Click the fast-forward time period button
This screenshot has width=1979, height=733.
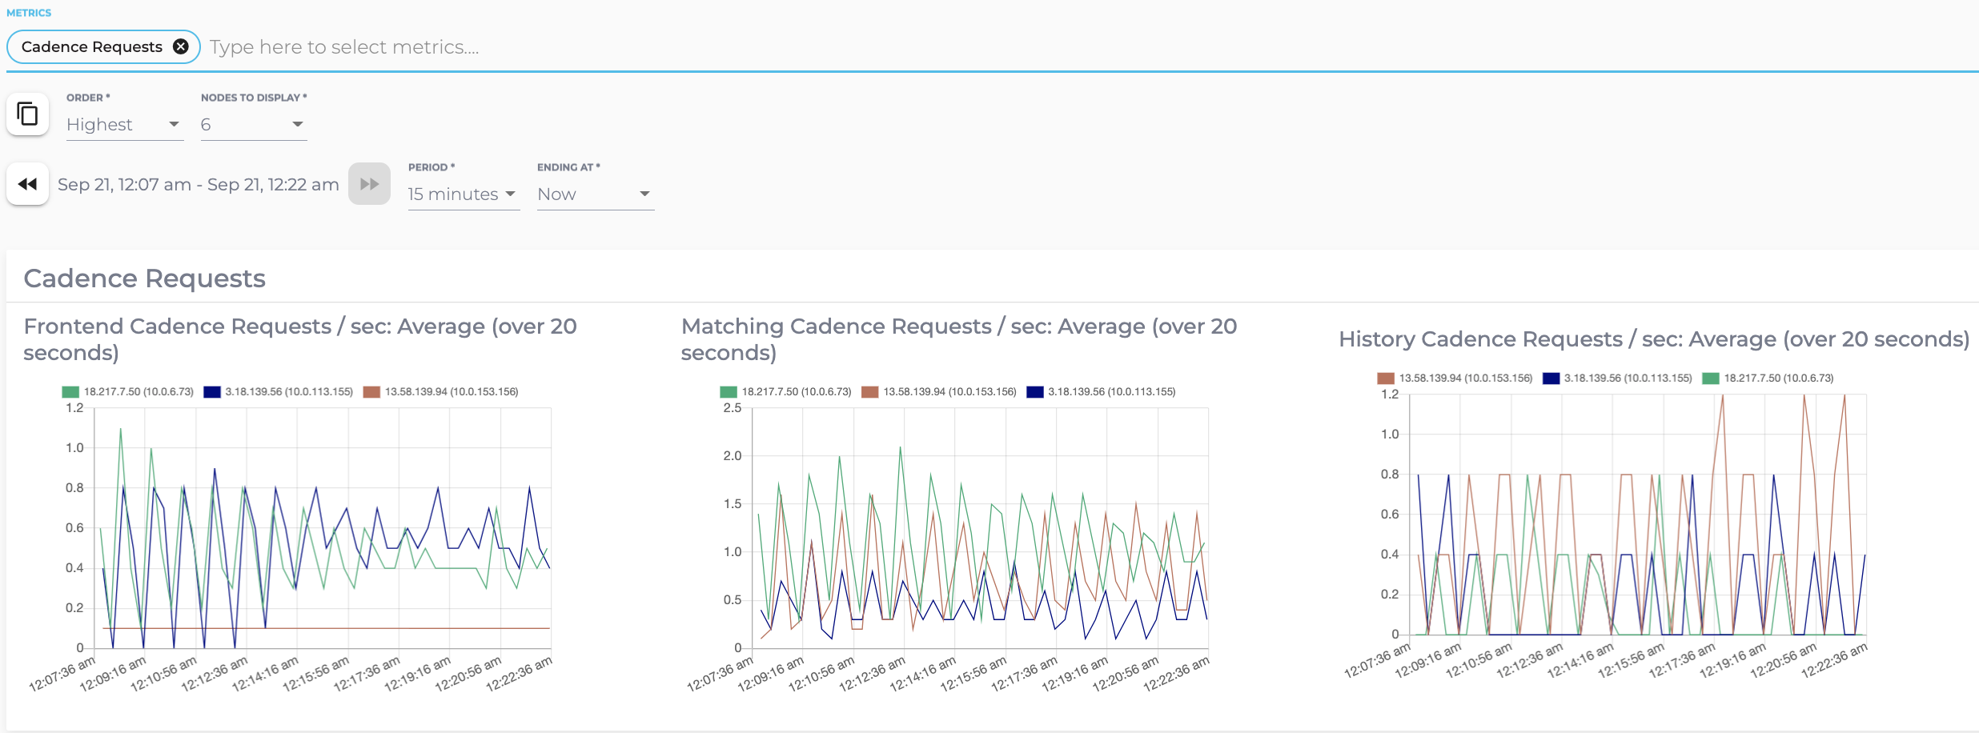(369, 184)
